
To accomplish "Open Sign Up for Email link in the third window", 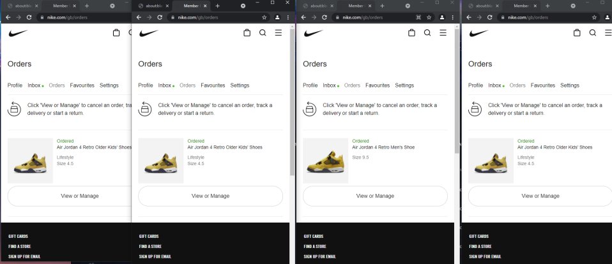I will coord(319,256).
